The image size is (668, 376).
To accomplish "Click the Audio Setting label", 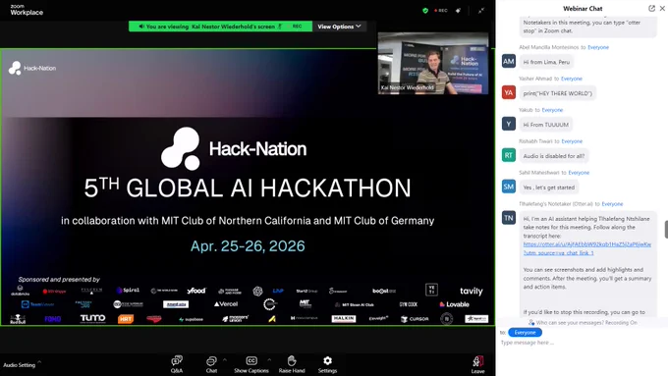I will coord(20,365).
